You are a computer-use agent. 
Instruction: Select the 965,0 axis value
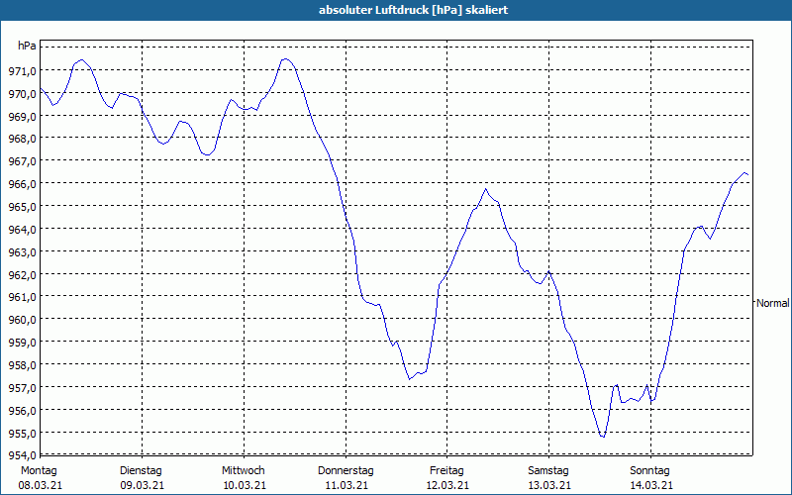(x=22, y=207)
